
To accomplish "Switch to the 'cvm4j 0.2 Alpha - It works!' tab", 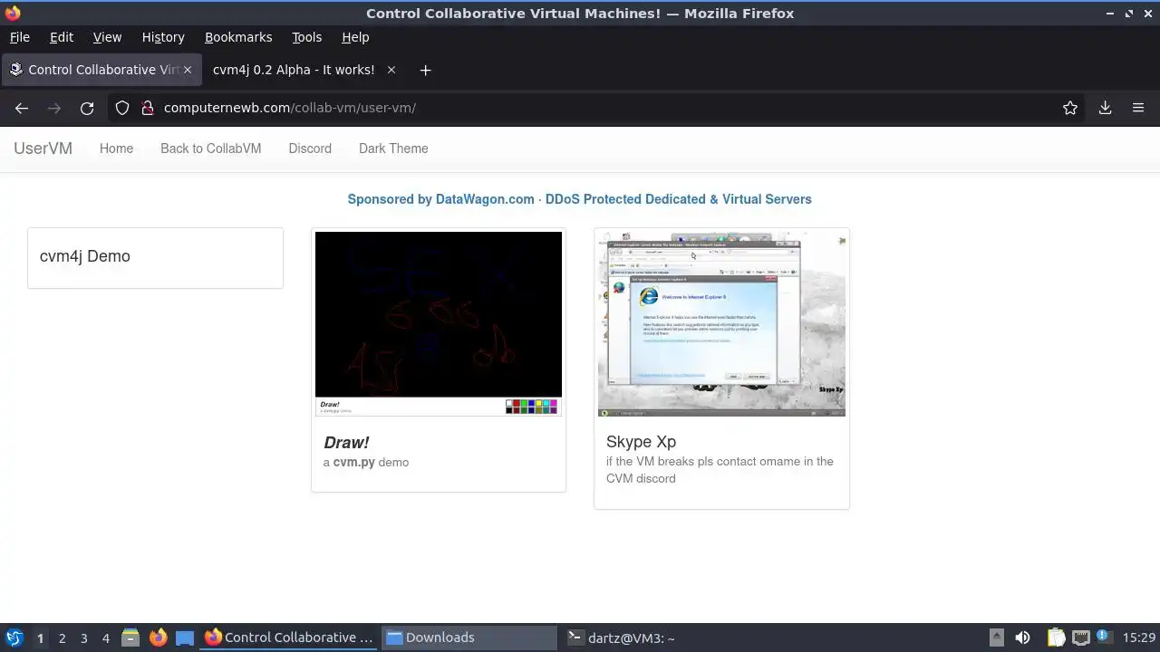I will click(x=294, y=70).
